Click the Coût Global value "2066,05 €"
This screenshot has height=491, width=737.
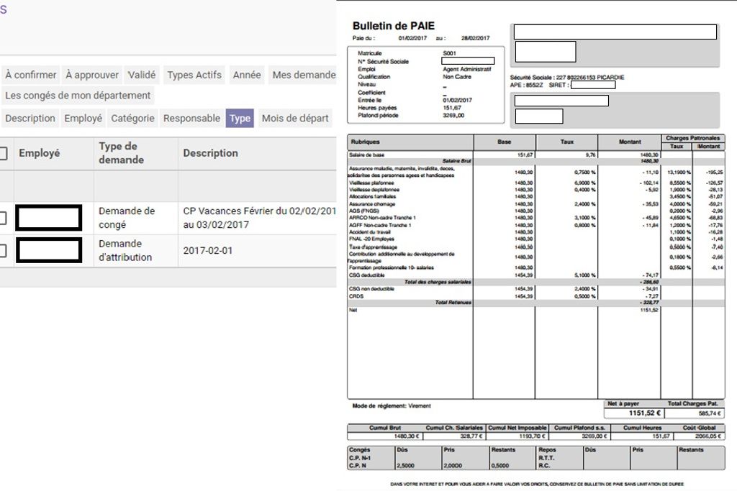tap(709, 436)
